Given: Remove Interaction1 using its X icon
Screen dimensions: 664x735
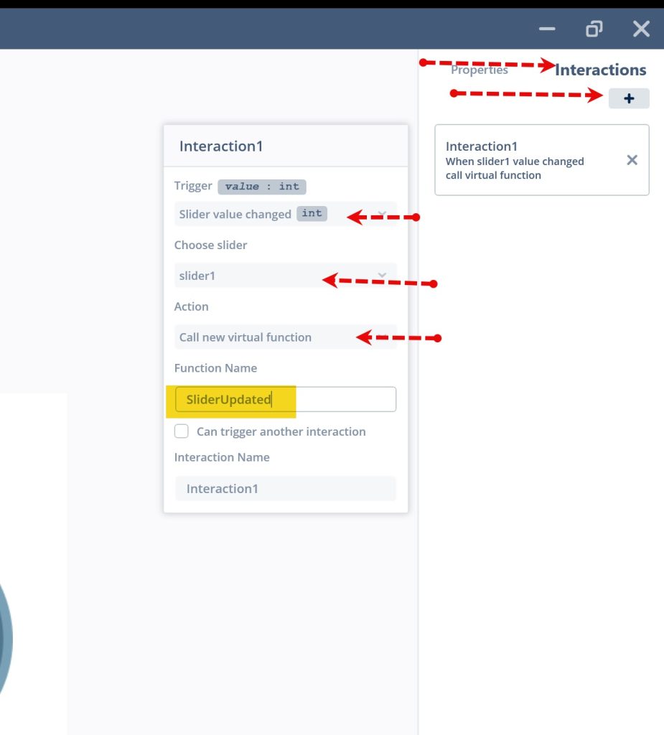Looking at the screenshot, I should click(632, 160).
